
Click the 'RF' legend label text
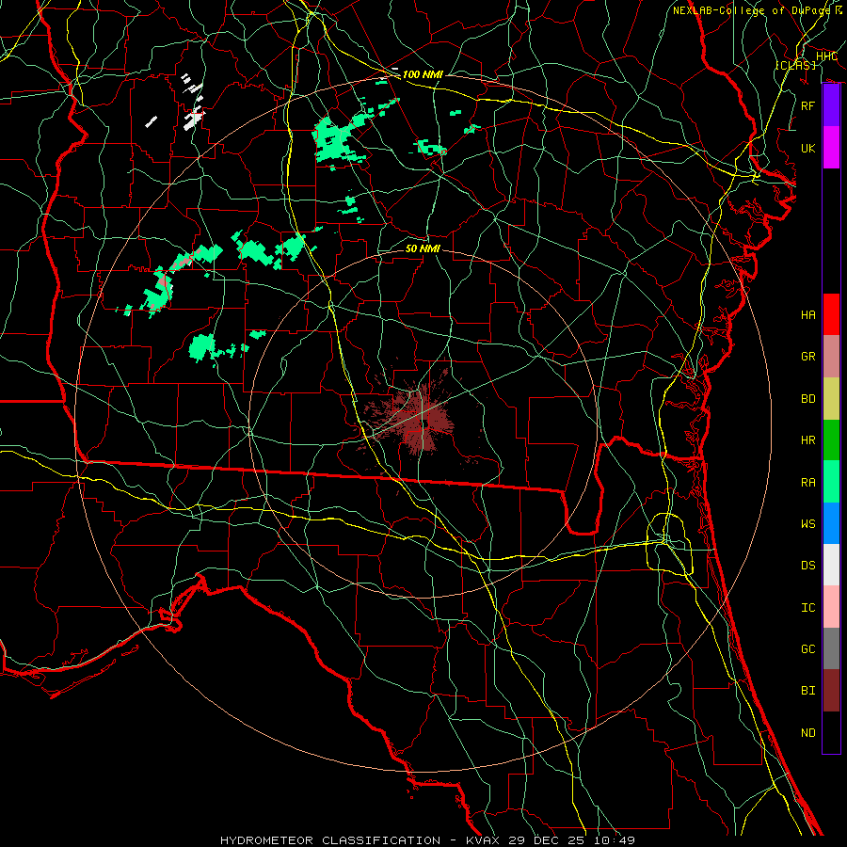tap(807, 105)
